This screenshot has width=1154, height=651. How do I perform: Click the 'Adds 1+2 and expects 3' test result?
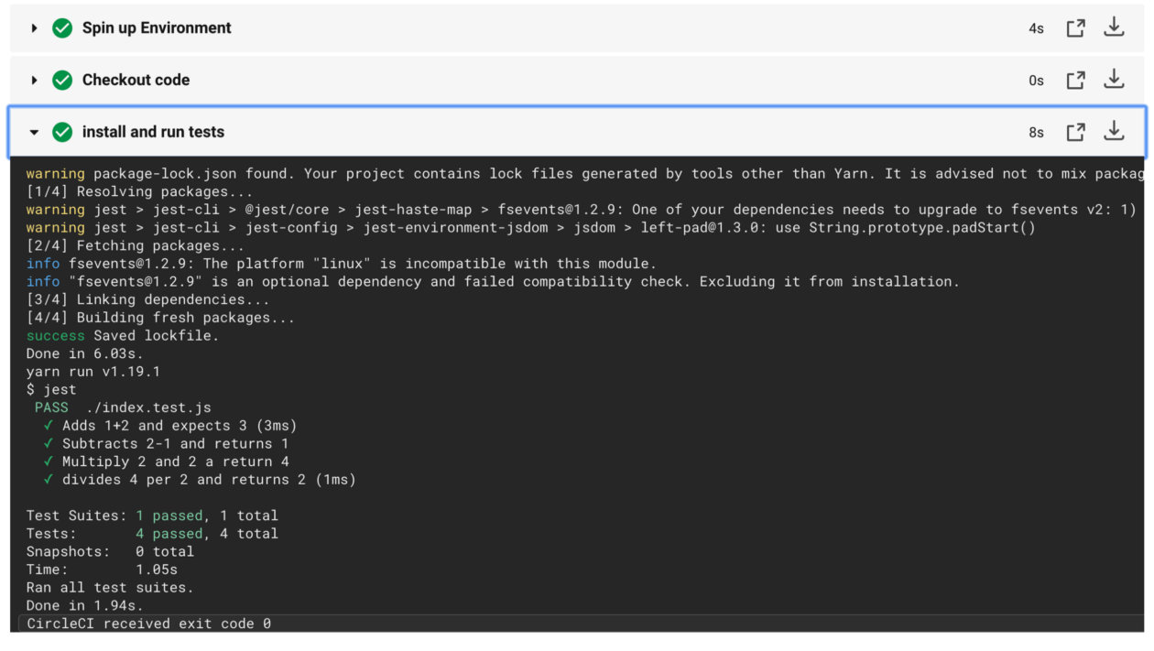point(170,426)
